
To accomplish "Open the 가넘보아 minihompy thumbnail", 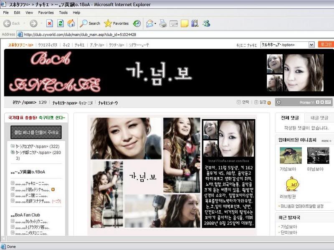I will coord(291,156).
